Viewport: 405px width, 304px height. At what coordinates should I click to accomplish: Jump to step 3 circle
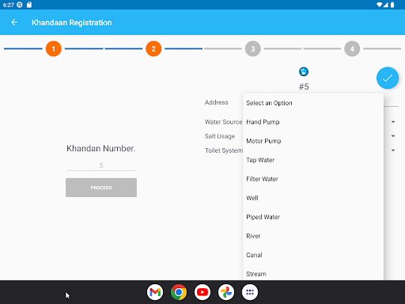[253, 49]
